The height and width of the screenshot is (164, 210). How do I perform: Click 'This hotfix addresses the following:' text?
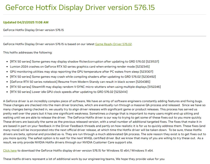pos(28,52)
